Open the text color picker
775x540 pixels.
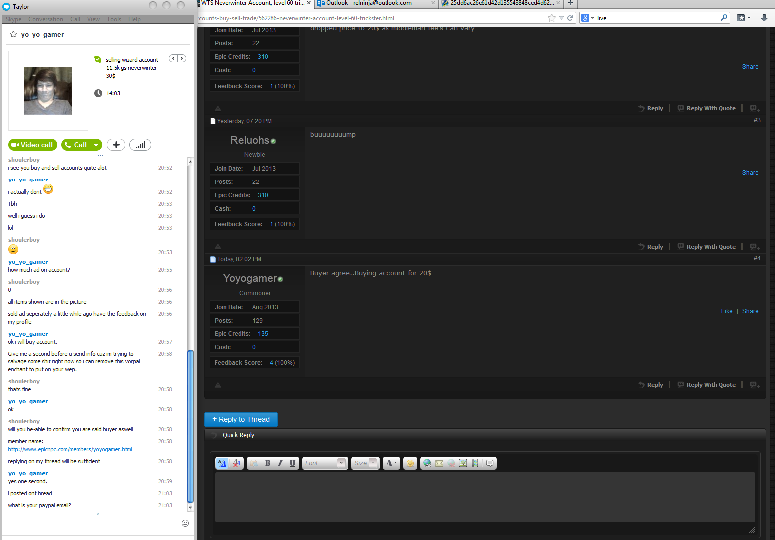tap(391, 463)
